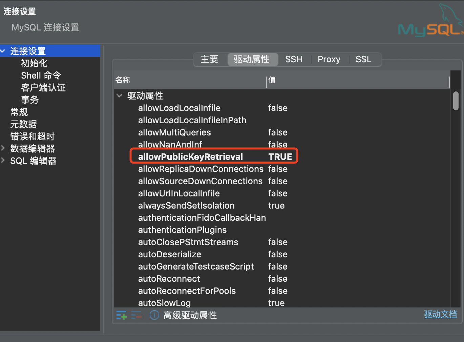The image size is (464, 342).
Task: Expand the SQL 编辑器 tree node
Action: pyautogui.click(x=3, y=160)
